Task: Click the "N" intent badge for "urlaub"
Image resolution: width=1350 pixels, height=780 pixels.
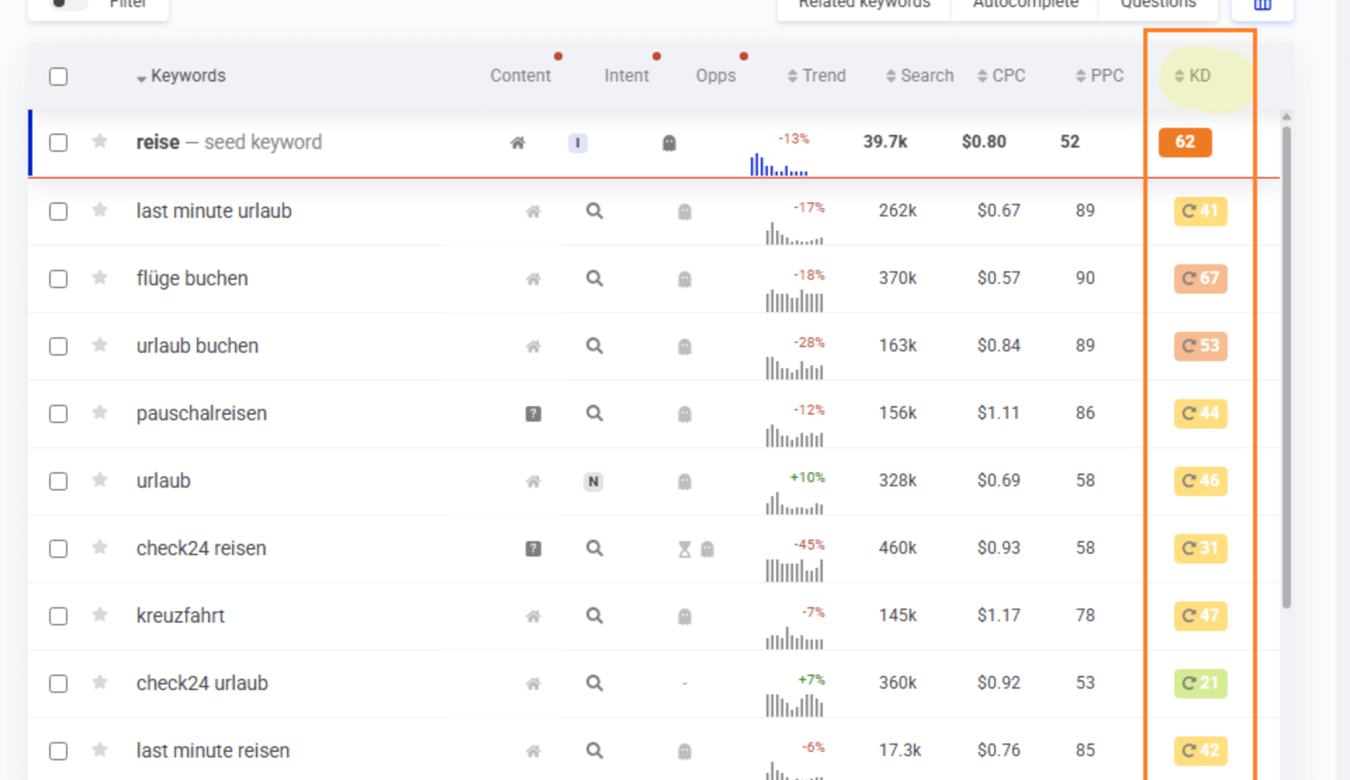Action: (x=593, y=481)
